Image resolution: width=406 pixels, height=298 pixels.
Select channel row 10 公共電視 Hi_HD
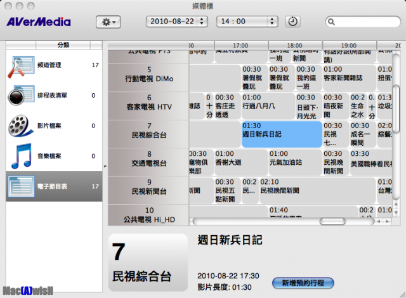pos(148,215)
